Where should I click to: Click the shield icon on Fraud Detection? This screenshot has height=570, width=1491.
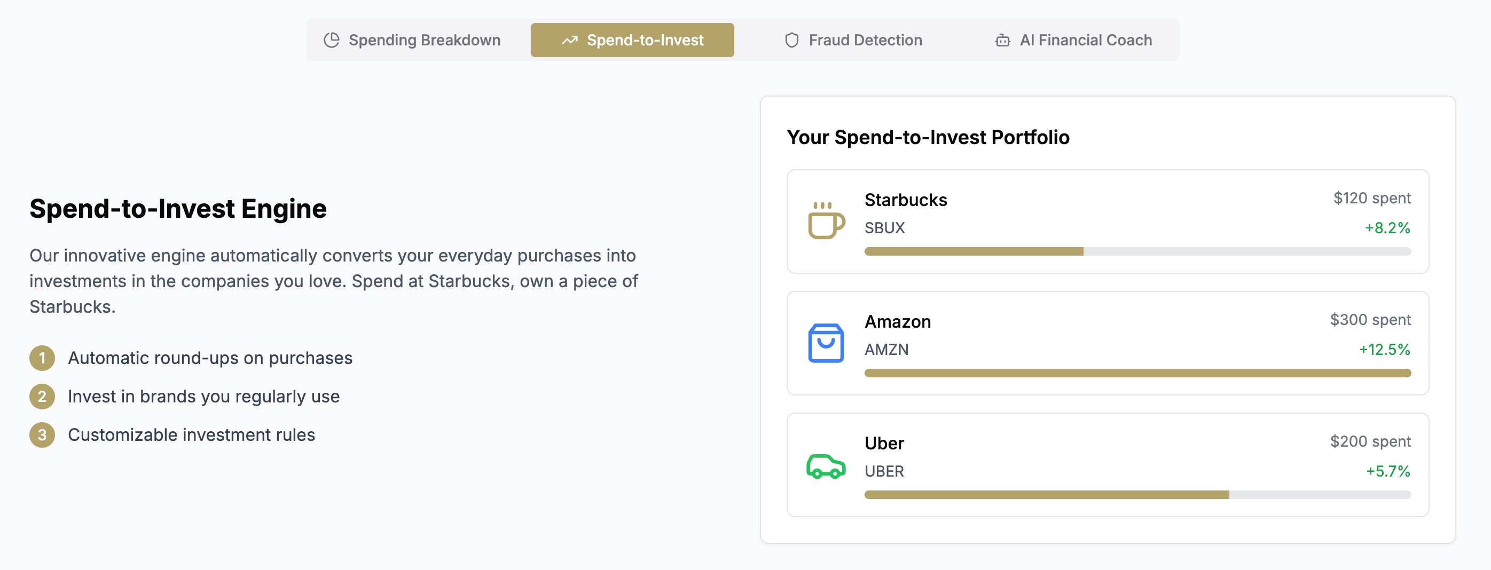(x=791, y=40)
